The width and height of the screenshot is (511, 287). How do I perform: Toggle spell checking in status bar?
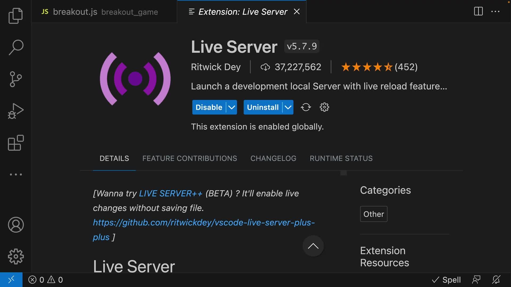tap(447, 279)
